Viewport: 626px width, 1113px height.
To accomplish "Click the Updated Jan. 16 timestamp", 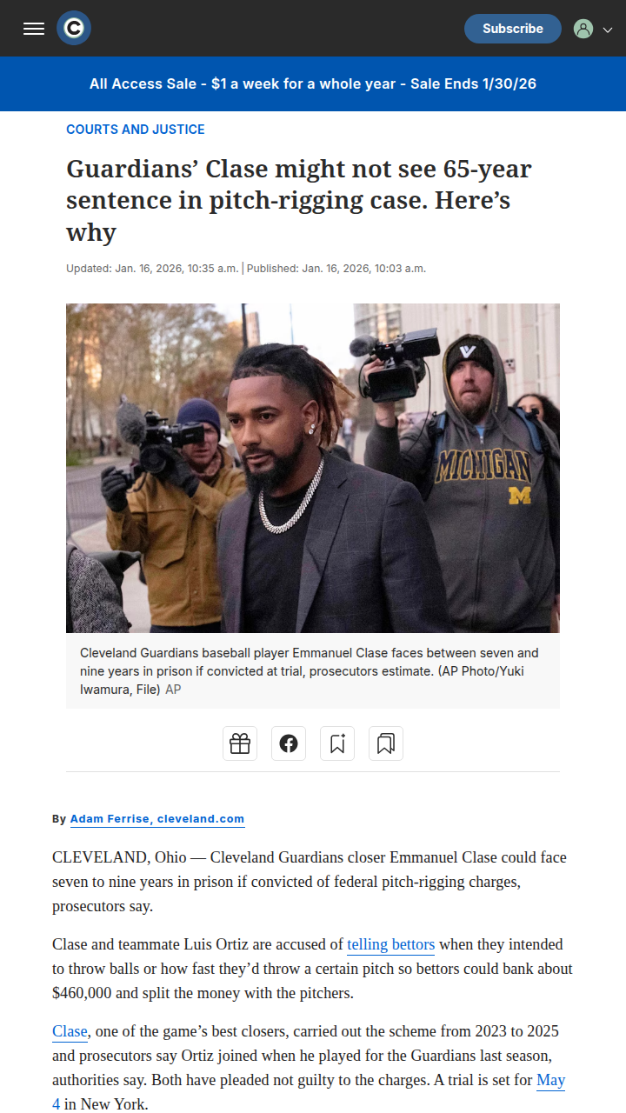I will [152, 269].
